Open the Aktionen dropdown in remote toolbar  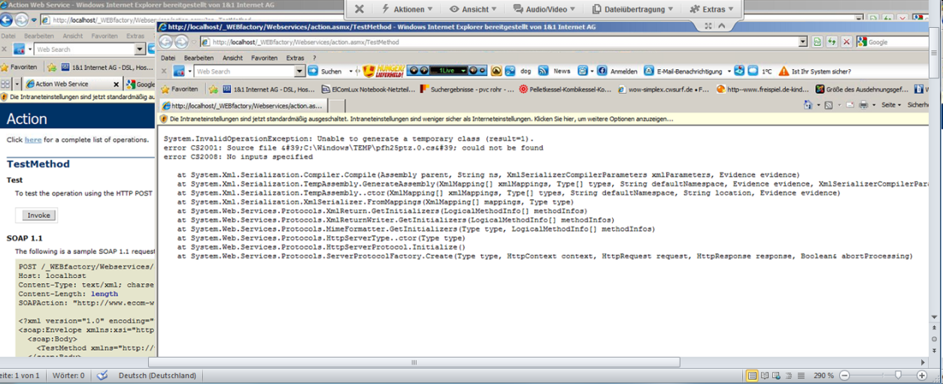pyautogui.click(x=407, y=9)
